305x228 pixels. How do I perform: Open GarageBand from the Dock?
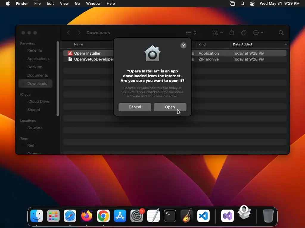[187, 216]
